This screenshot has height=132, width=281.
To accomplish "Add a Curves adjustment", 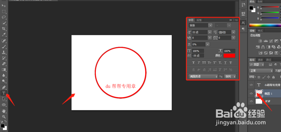I will click(x=271, y=41).
